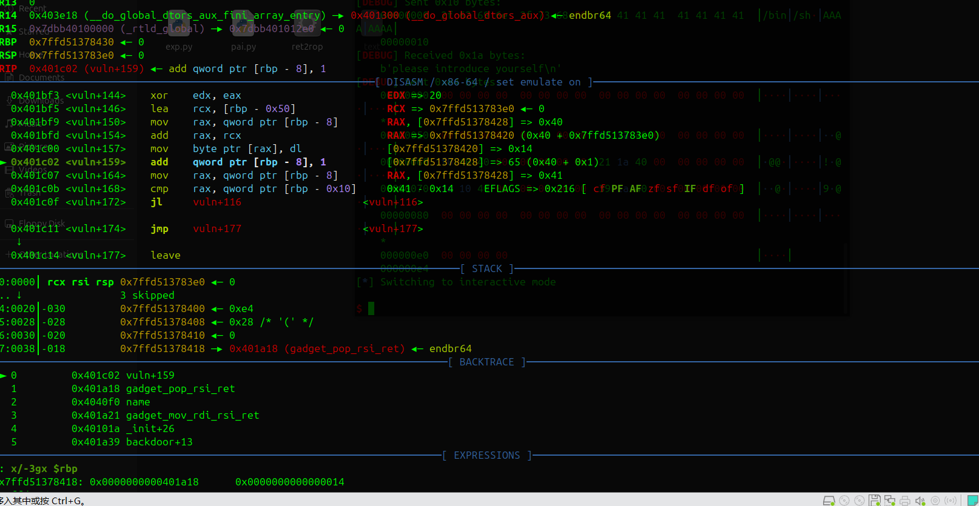
Task: Click the wireless signal device status icon
Action: tap(950, 501)
